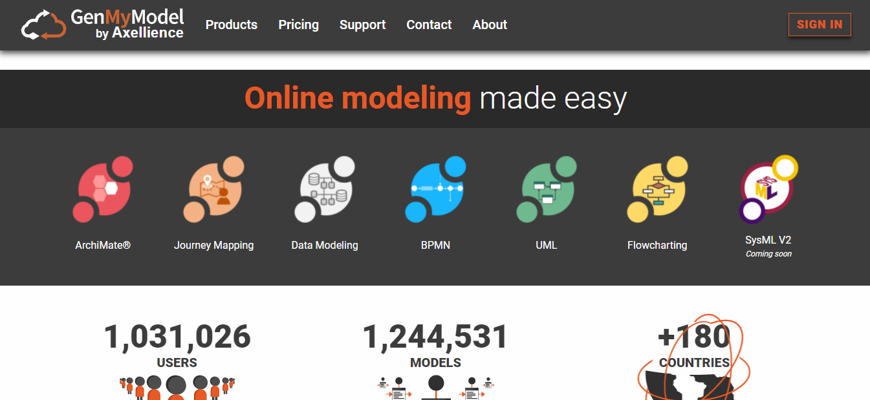Image resolution: width=870 pixels, height=400 pixels.
Task: Go to the Pricing page
Action: click(298, 25)
